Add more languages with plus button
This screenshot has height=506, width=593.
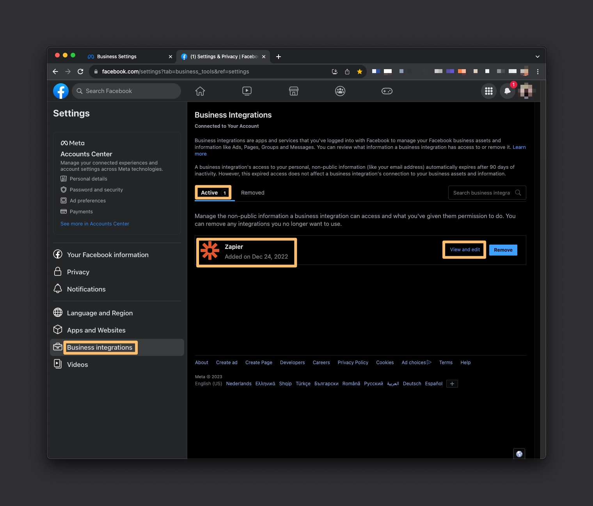pos(452,384)
